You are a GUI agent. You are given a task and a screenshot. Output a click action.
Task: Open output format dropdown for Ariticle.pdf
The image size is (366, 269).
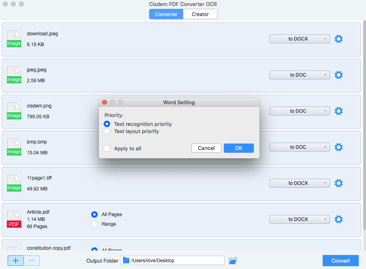[299, 219]
